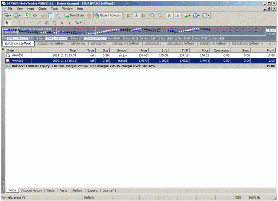Select order 4464266 eurusd row
The image size is (278, 201).
(x=141, y=60)
